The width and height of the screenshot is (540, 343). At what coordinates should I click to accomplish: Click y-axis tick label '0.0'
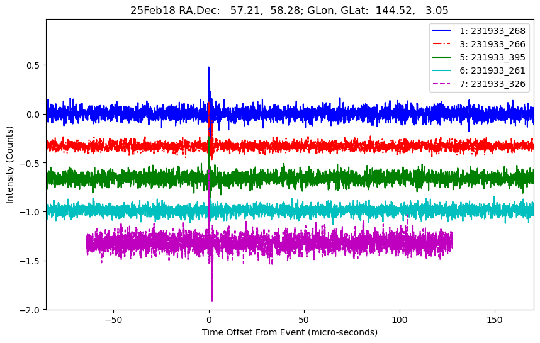click(x=33, y=115)
